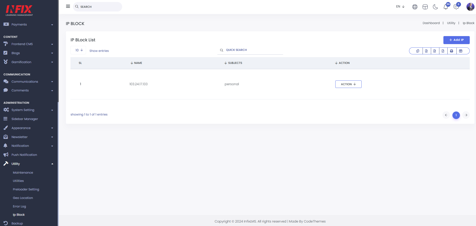Screen dimensions: 476x226
Task: Open Sidebar Manager menu item
Action: tap(25, 119)
